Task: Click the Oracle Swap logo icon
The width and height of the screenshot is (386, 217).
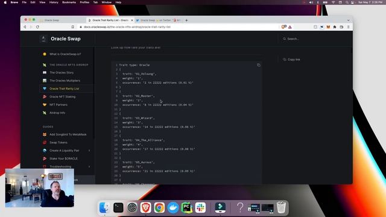Action: [43, 39]
